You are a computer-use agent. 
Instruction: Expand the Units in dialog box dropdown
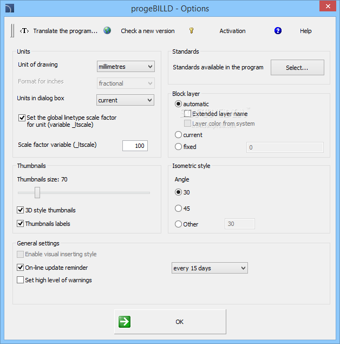(125, 100)
